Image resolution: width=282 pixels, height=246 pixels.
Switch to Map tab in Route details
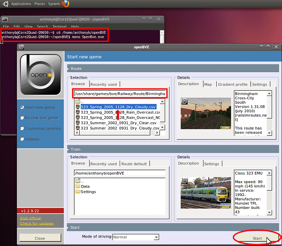click(208, 84)
